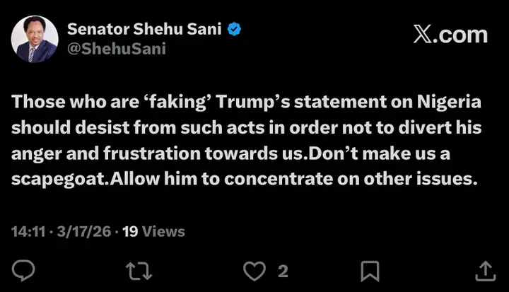View the 19 Views analytics count
This screenshot has height=292, width=509.
coord(153,231)
